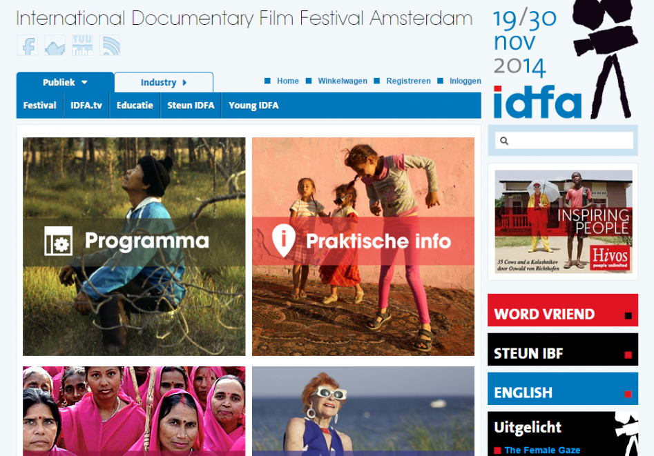
Task: Go to the Winkelwagen link
Action: pos(343,81)
